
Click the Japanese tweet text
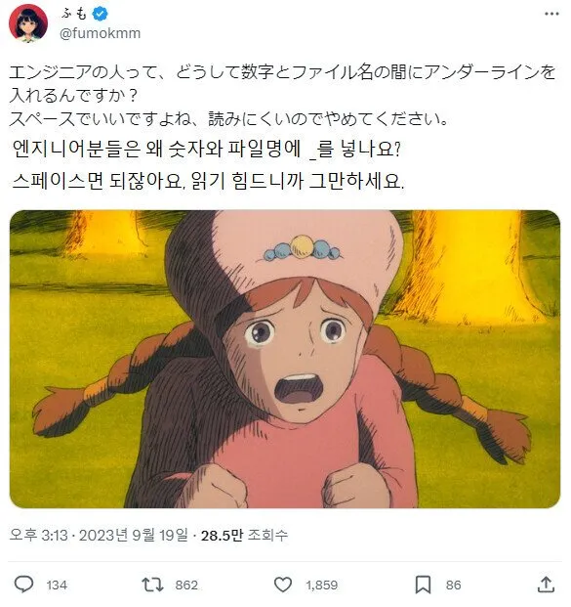pyautogui.click(x=282, y=95)
